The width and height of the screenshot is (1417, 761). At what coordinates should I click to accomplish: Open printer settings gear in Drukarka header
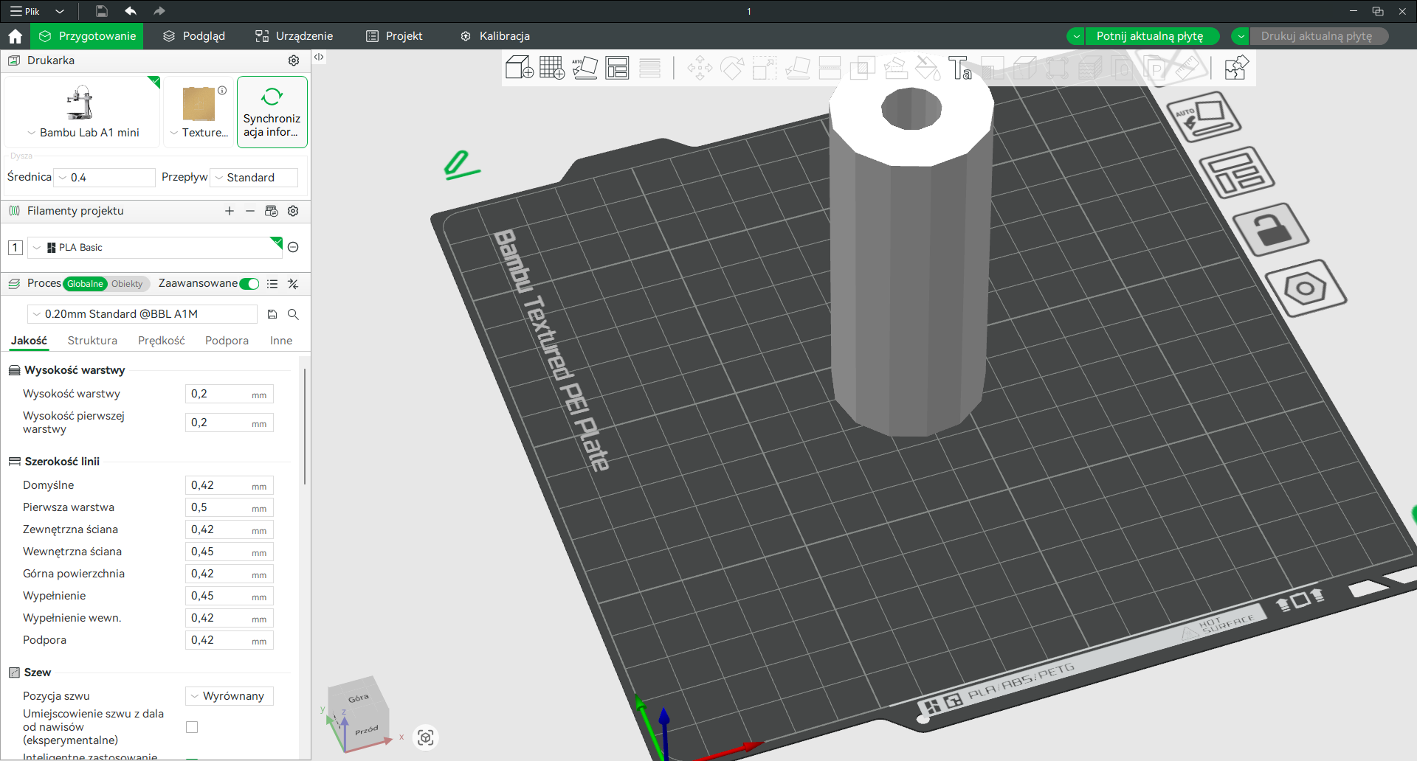pyautogui.click(x=294, y=60)
